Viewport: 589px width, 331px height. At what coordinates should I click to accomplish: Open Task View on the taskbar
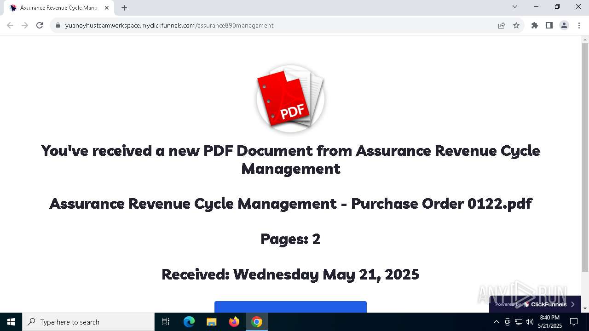(x=166, y=322)
